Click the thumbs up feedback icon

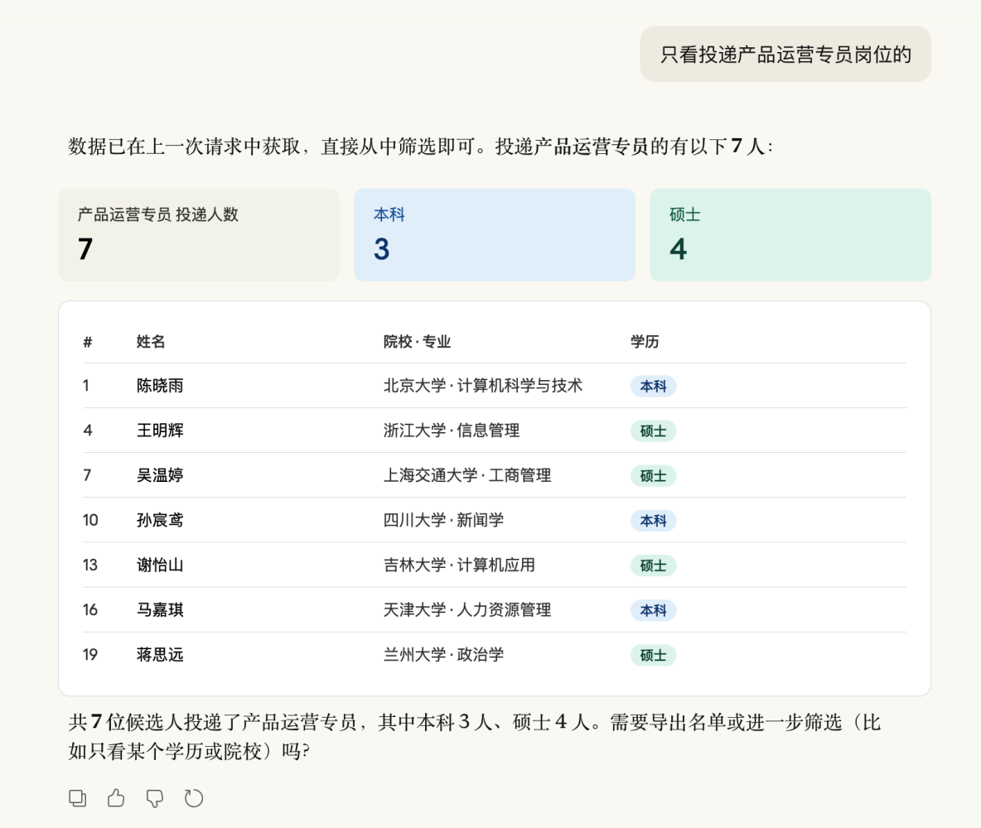116,798
